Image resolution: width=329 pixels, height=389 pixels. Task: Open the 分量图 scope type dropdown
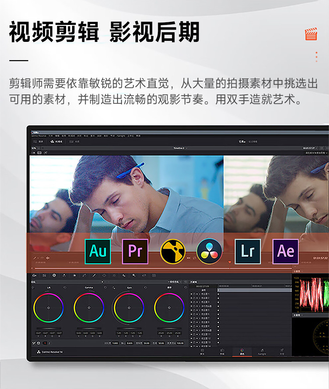pos(298,271)
